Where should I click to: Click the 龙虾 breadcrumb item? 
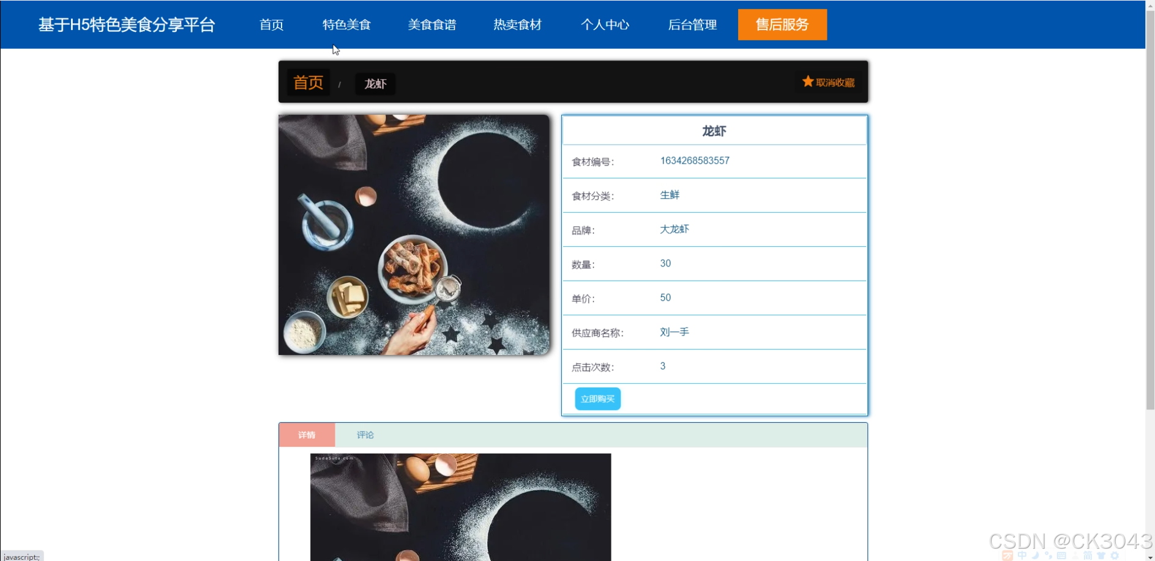coord(375,84)
